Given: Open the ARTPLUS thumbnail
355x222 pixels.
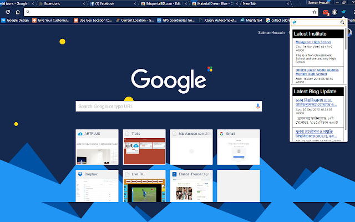Looking at the screenshot, I should tap(97, 147).
